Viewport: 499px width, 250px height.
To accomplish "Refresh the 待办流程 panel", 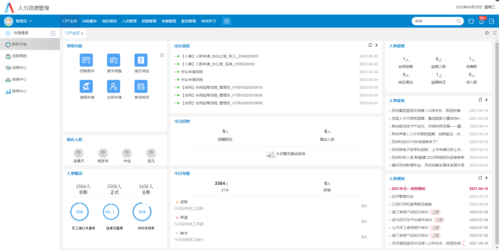I will [370, 45].
